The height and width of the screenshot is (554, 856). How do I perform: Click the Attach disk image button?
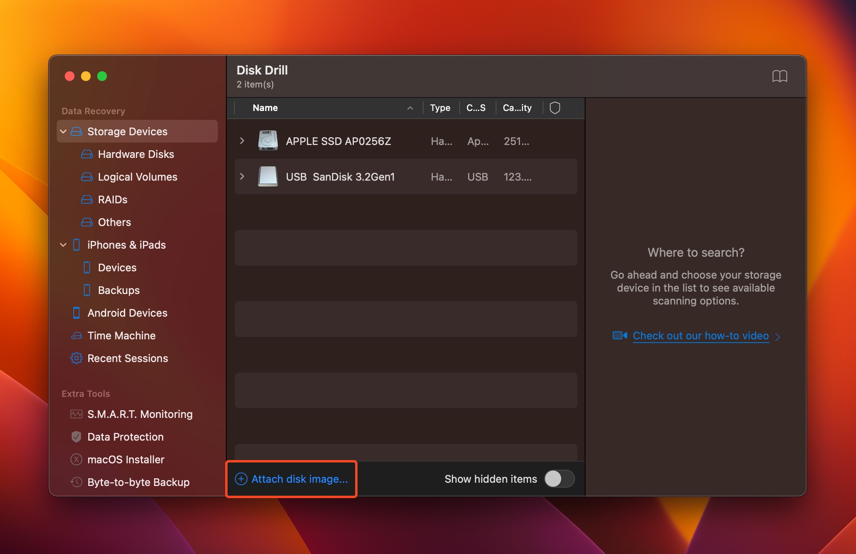click(292, 479)
